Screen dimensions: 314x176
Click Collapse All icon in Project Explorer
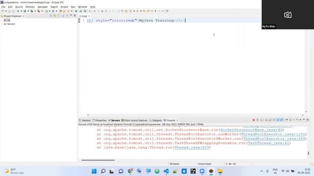51,16
